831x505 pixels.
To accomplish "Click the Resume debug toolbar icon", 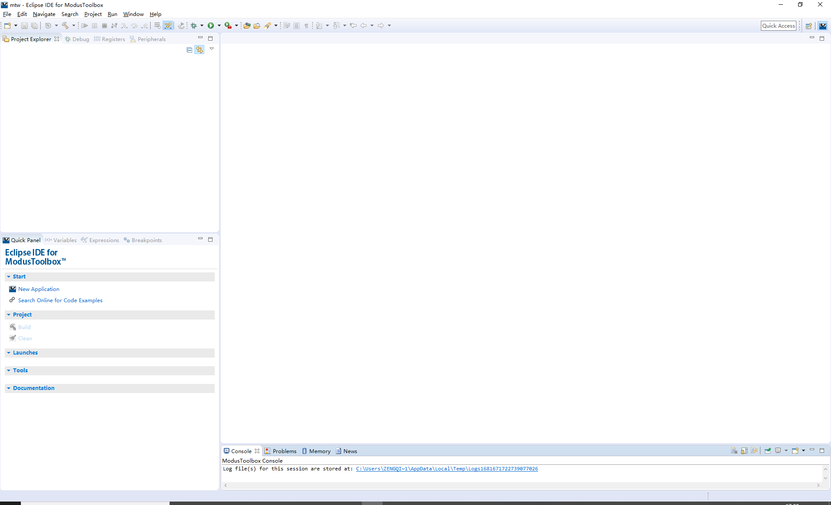I will click(x=84, y=26).
